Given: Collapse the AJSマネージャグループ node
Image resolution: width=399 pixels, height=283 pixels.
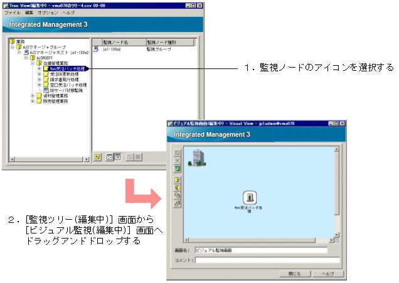Looking at the screenshot, I should 12,47.
